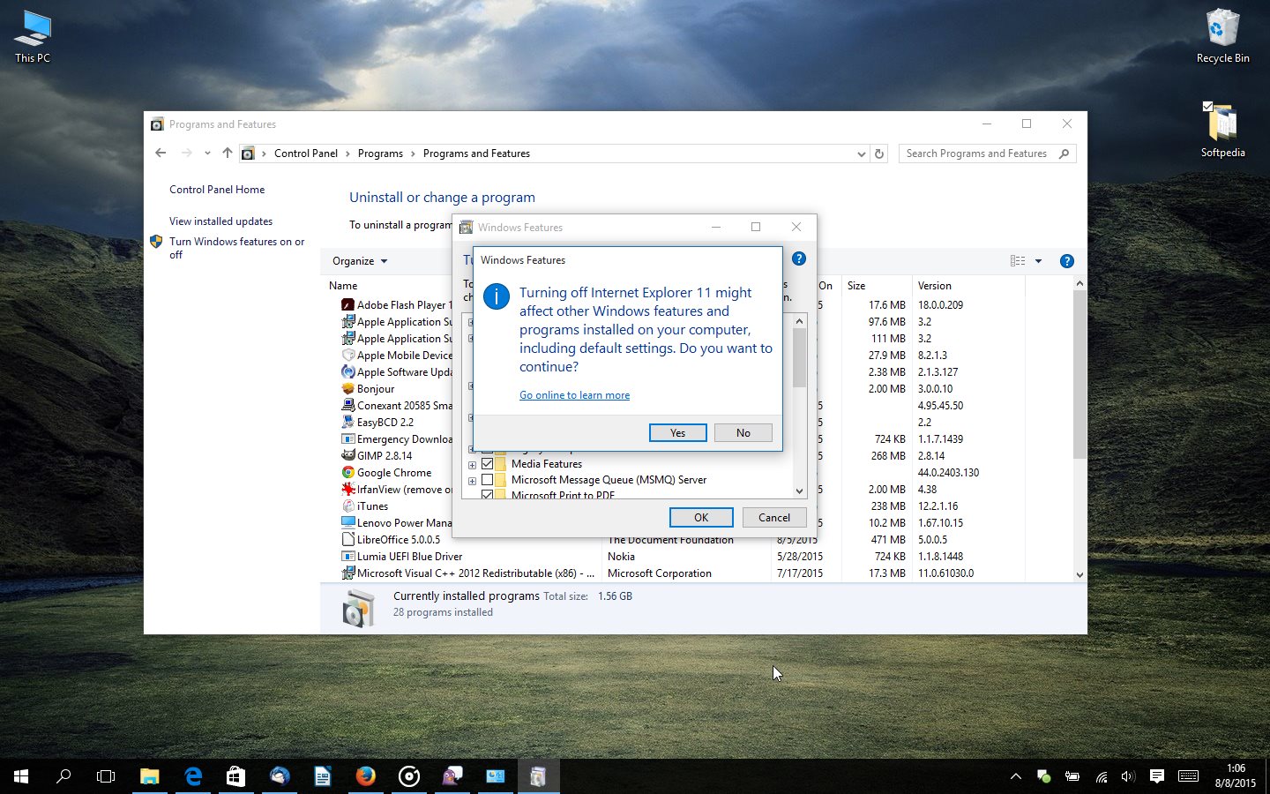This screenshot has height=794, width=1270.
Task: Open the Windows Start button
Action: 21,776
